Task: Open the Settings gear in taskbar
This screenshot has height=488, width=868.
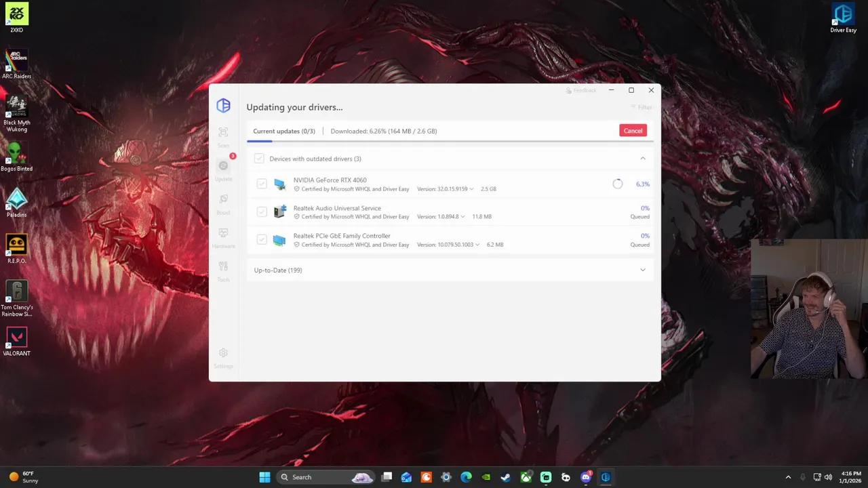Action: 446,477
